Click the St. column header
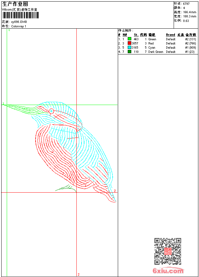 pyautogui.click(x=136, y=35)
